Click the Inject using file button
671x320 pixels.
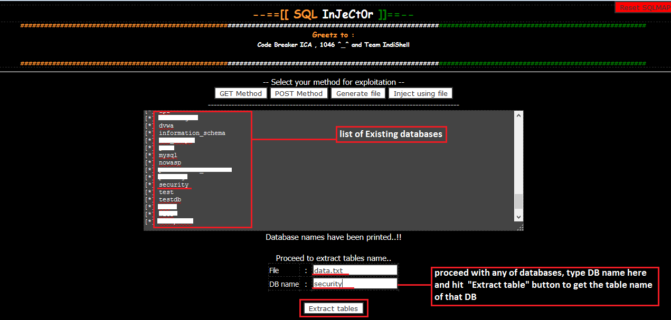(x=420, y=93)
